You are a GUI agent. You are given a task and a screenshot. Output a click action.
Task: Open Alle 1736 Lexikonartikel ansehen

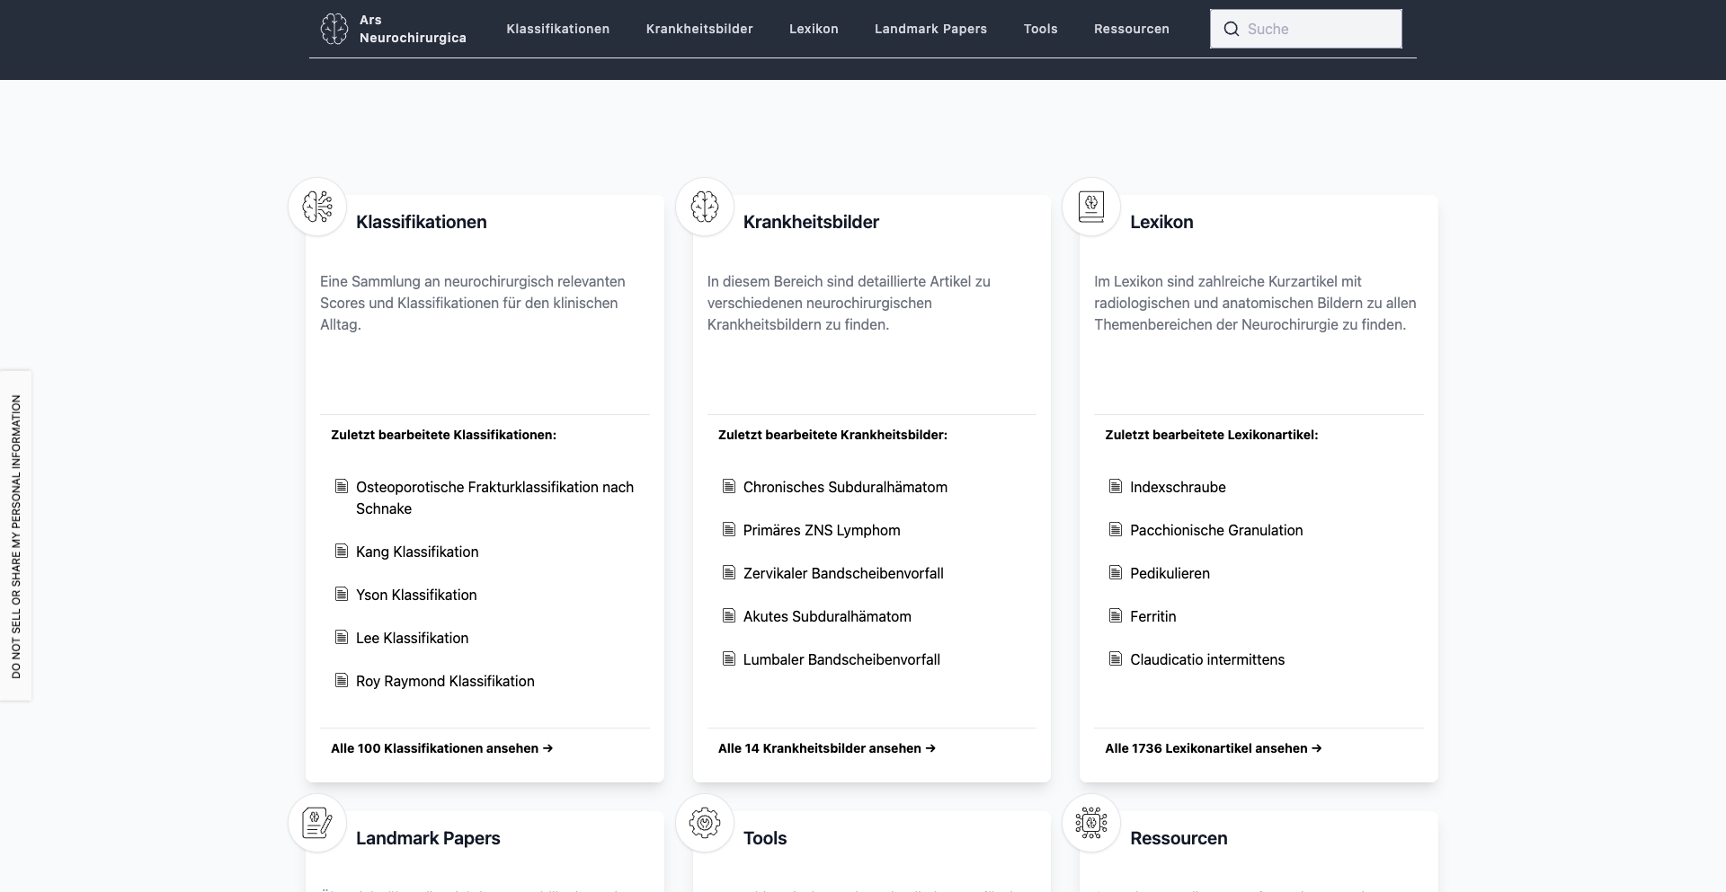[x=1213, y=748]
